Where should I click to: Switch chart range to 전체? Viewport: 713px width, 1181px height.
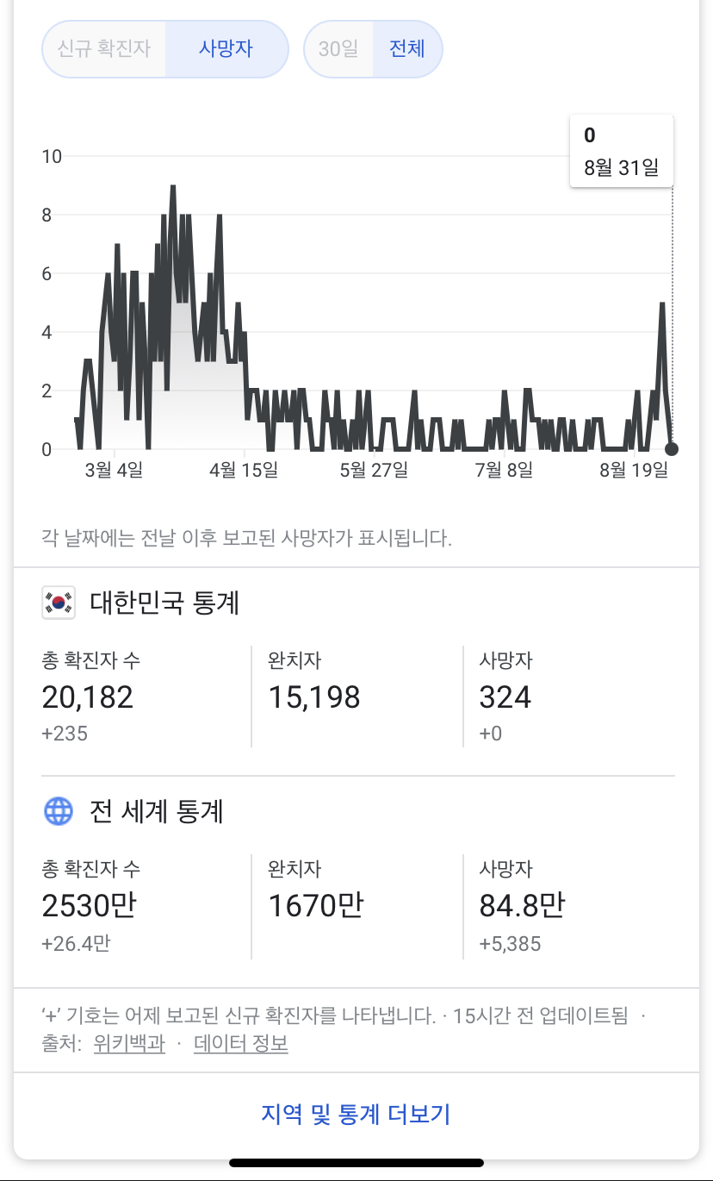[x=407, y=48]
